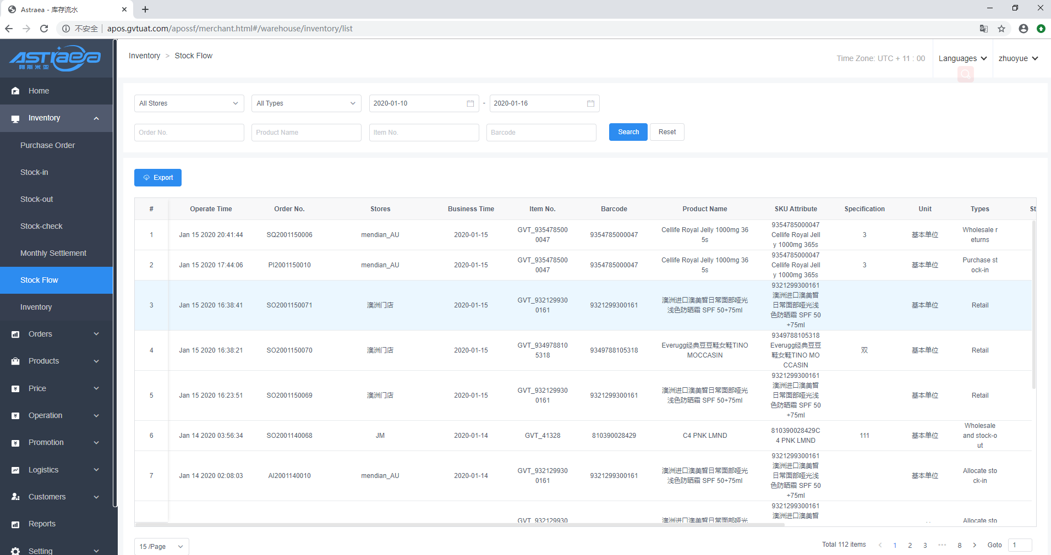The image size is (1051, 555).
Task: Expand the Languages dropdown
Action: pos(962,58)
